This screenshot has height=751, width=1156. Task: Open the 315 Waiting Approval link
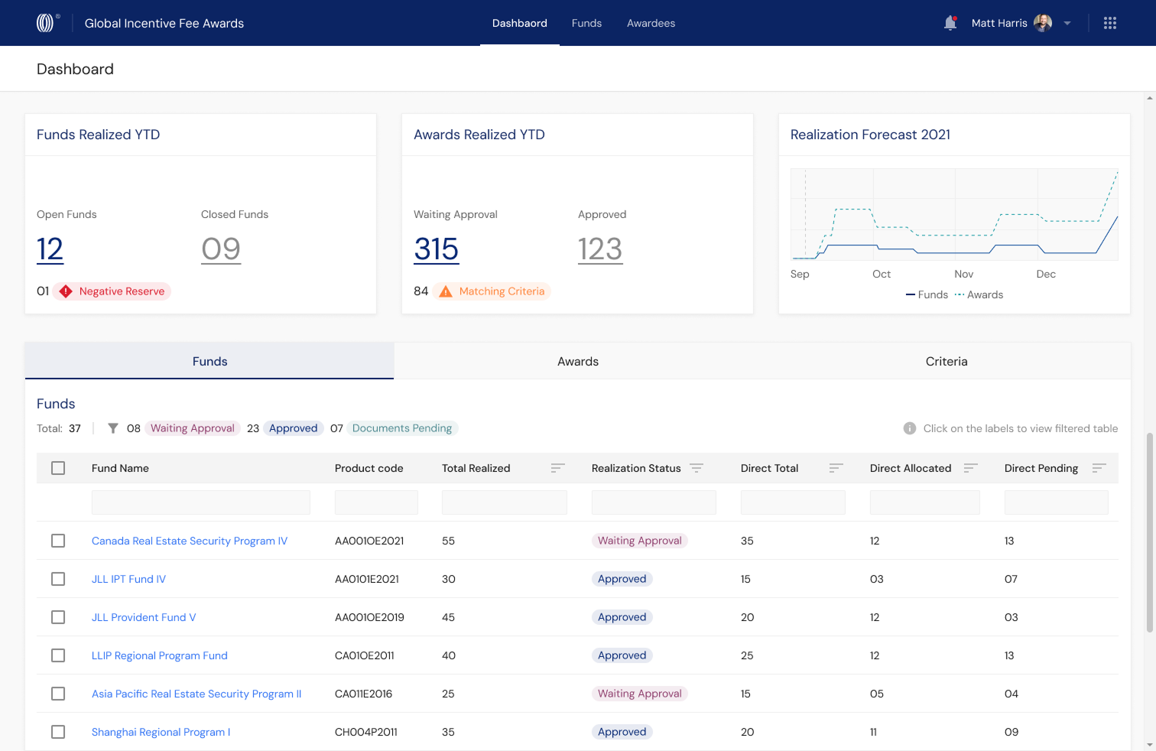coord(437,249)
